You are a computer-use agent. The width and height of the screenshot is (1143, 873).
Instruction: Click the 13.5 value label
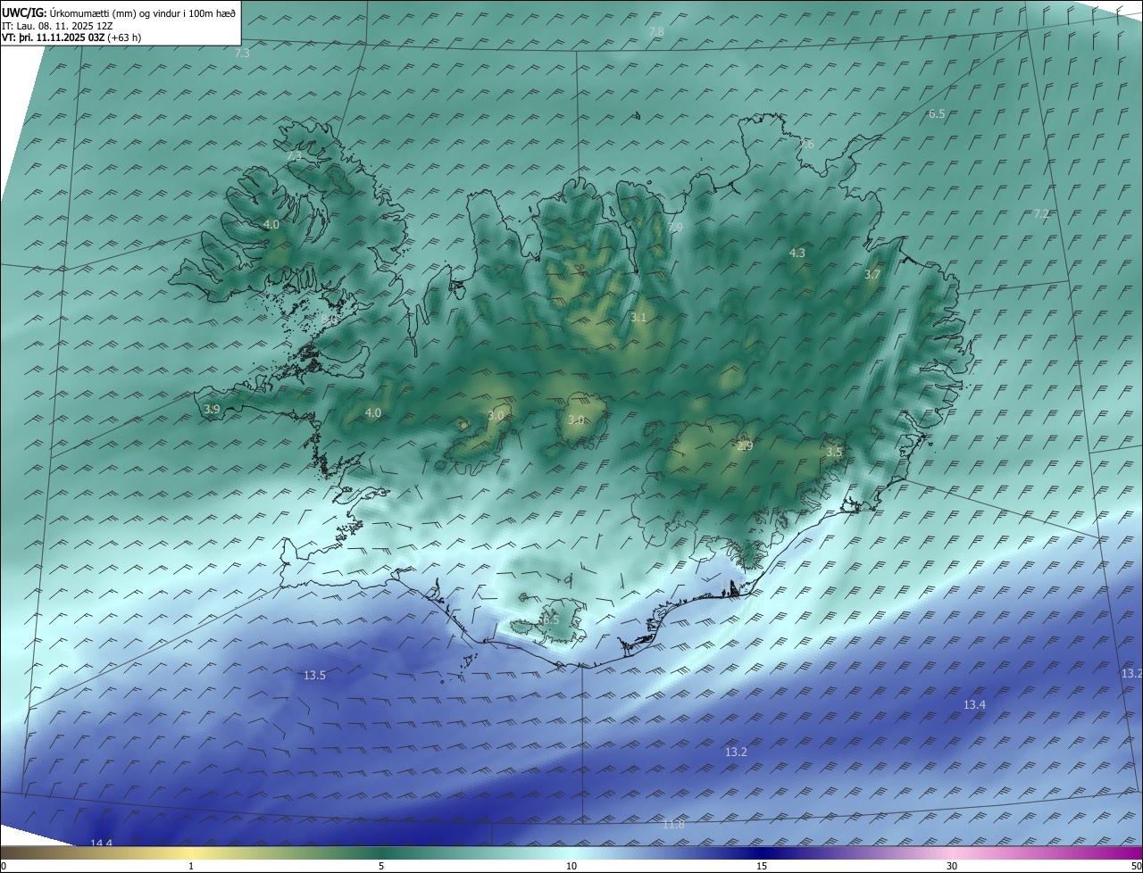[x=315, y=676]
